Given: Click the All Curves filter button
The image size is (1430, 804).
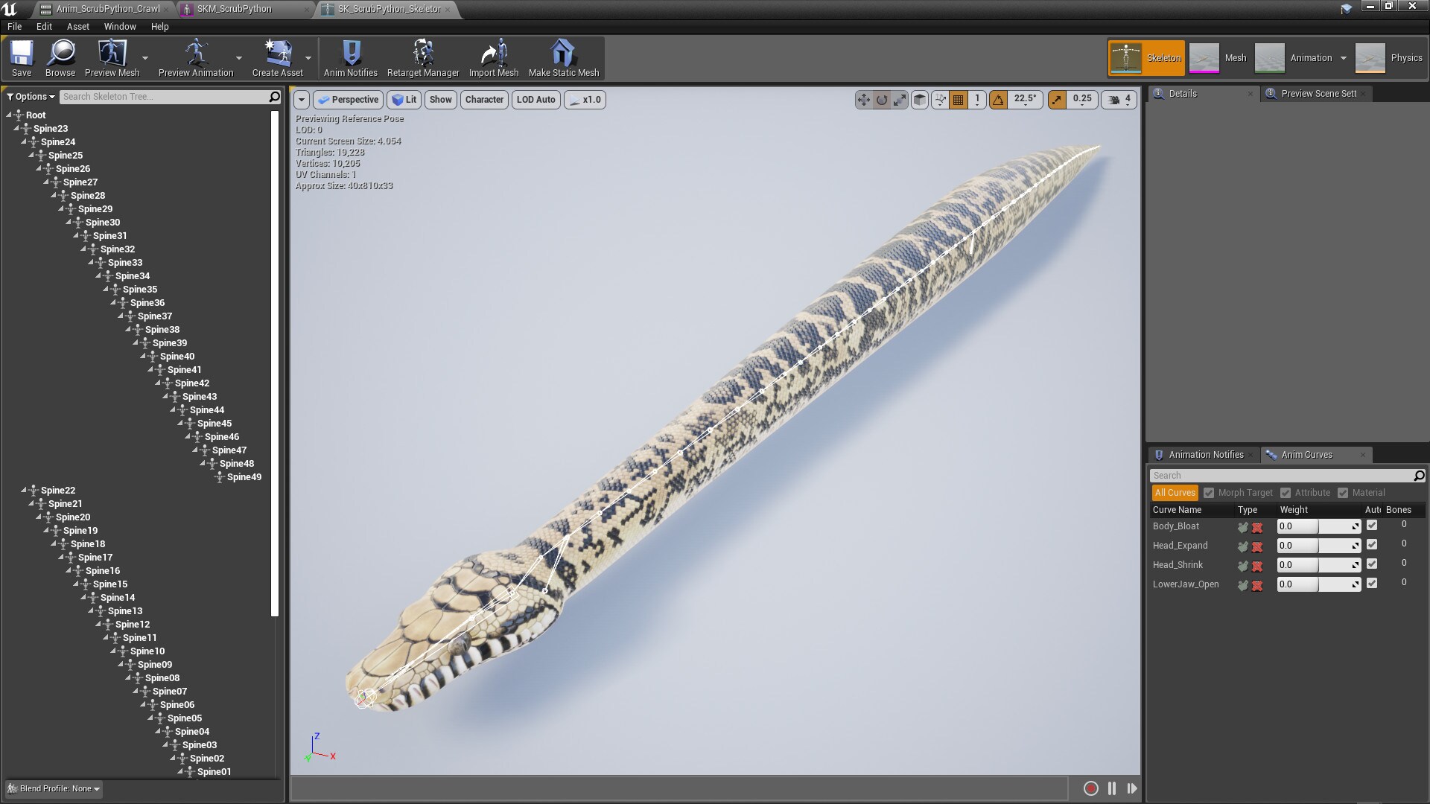Looking at the screenshot, I should pos(1175,492).
